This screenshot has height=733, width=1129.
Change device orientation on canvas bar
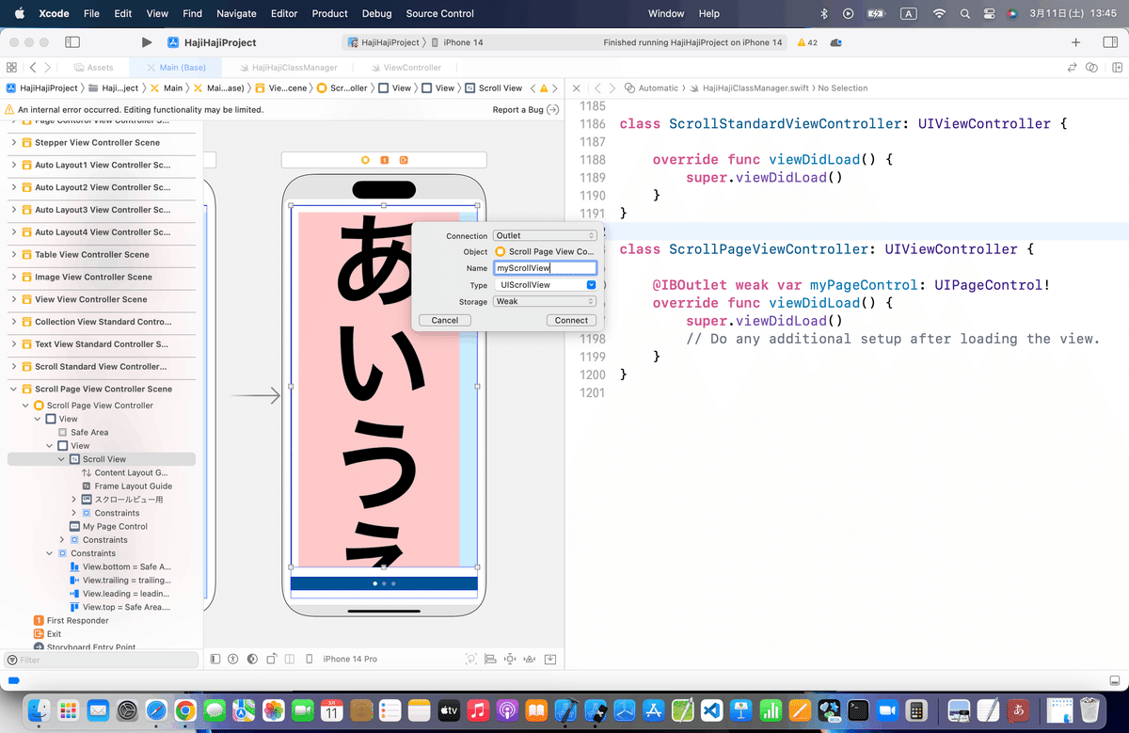click(271, 659)
